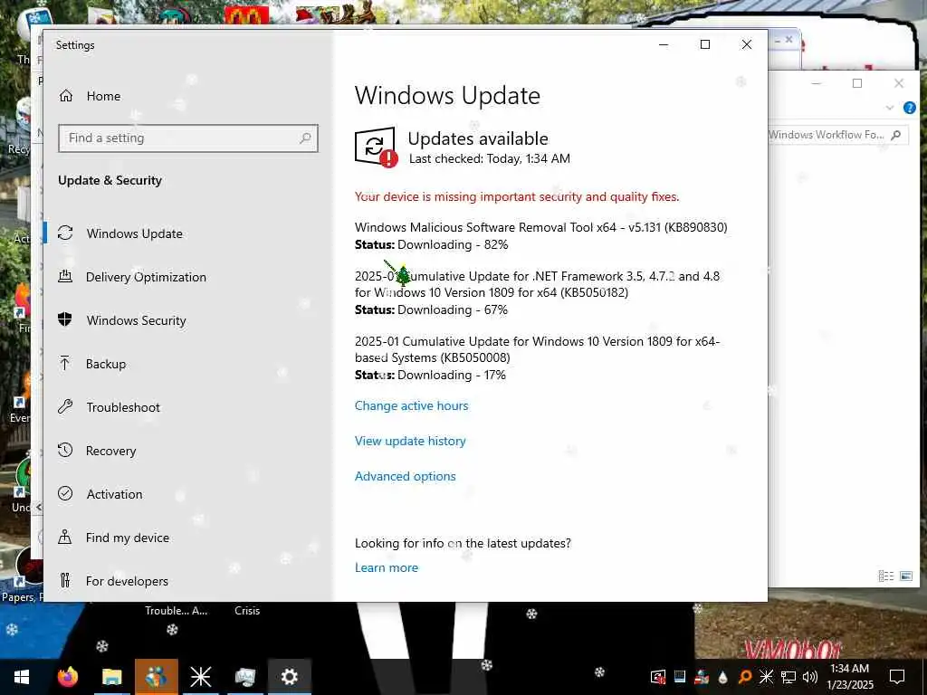Image resolution: width=927 pixels, height=695 pixels.
Task: Click the red missing security fixes warning
Action: point(517,196)
